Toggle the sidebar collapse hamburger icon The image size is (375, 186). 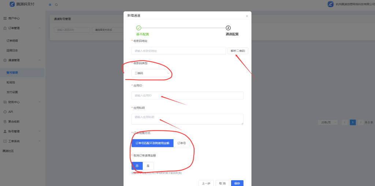click(50, 4)
